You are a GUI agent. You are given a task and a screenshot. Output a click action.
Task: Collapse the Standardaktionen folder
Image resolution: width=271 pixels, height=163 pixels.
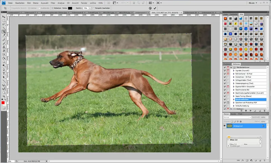point(231,67)
